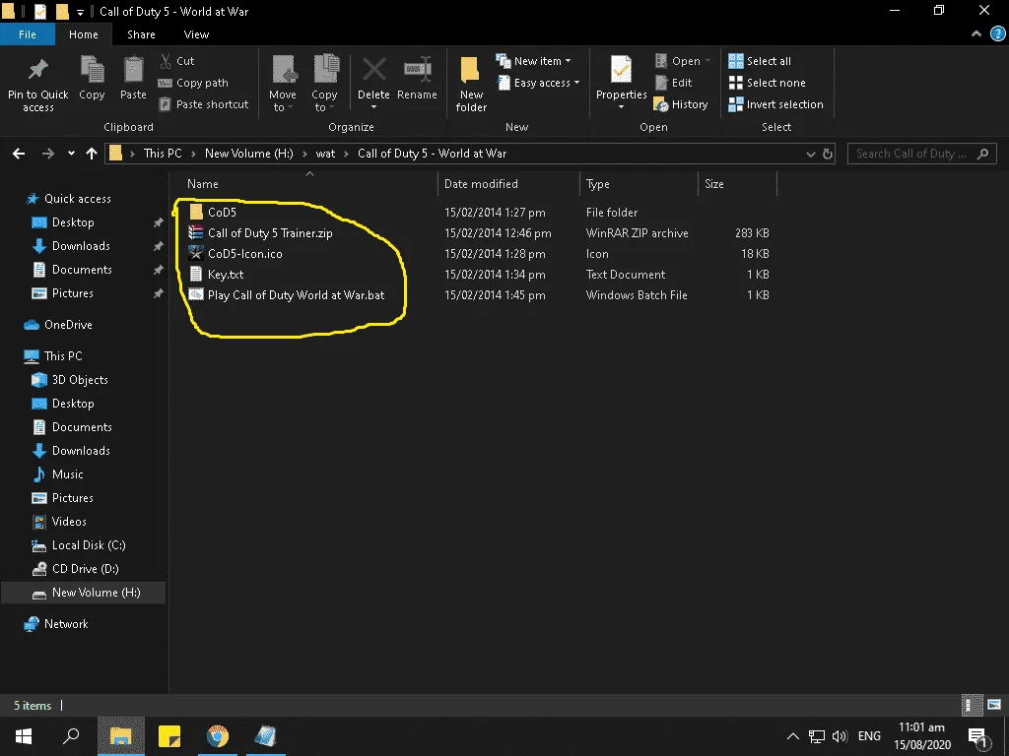The width and height of the screenshot is (1009, 756).
Task: Sort by Type column header
Action: [x=598, y=184]
